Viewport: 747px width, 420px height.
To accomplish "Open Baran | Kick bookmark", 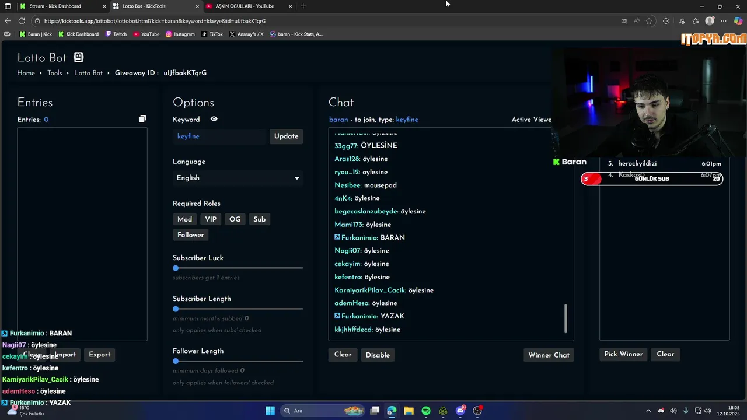I will [x=36, y=34].
